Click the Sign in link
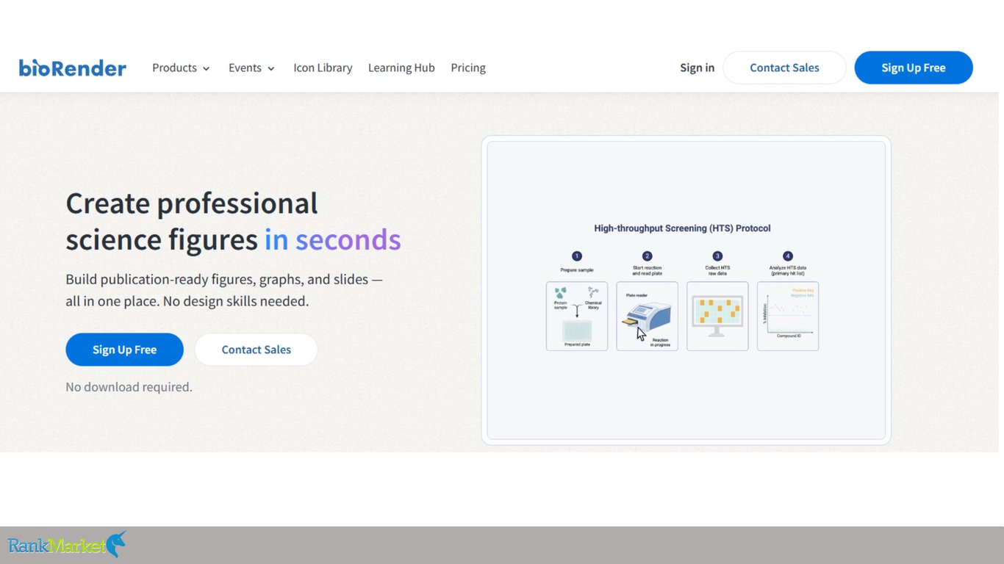The width and height of the screenshot is (1004, 564). 697,68
